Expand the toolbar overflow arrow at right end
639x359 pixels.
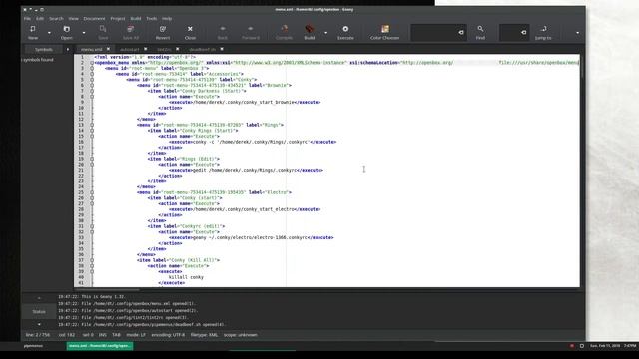(577, 33)
